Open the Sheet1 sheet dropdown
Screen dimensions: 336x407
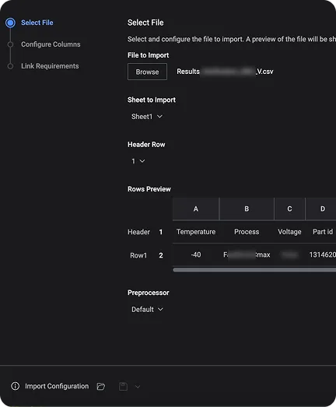[x=147, y=117]
